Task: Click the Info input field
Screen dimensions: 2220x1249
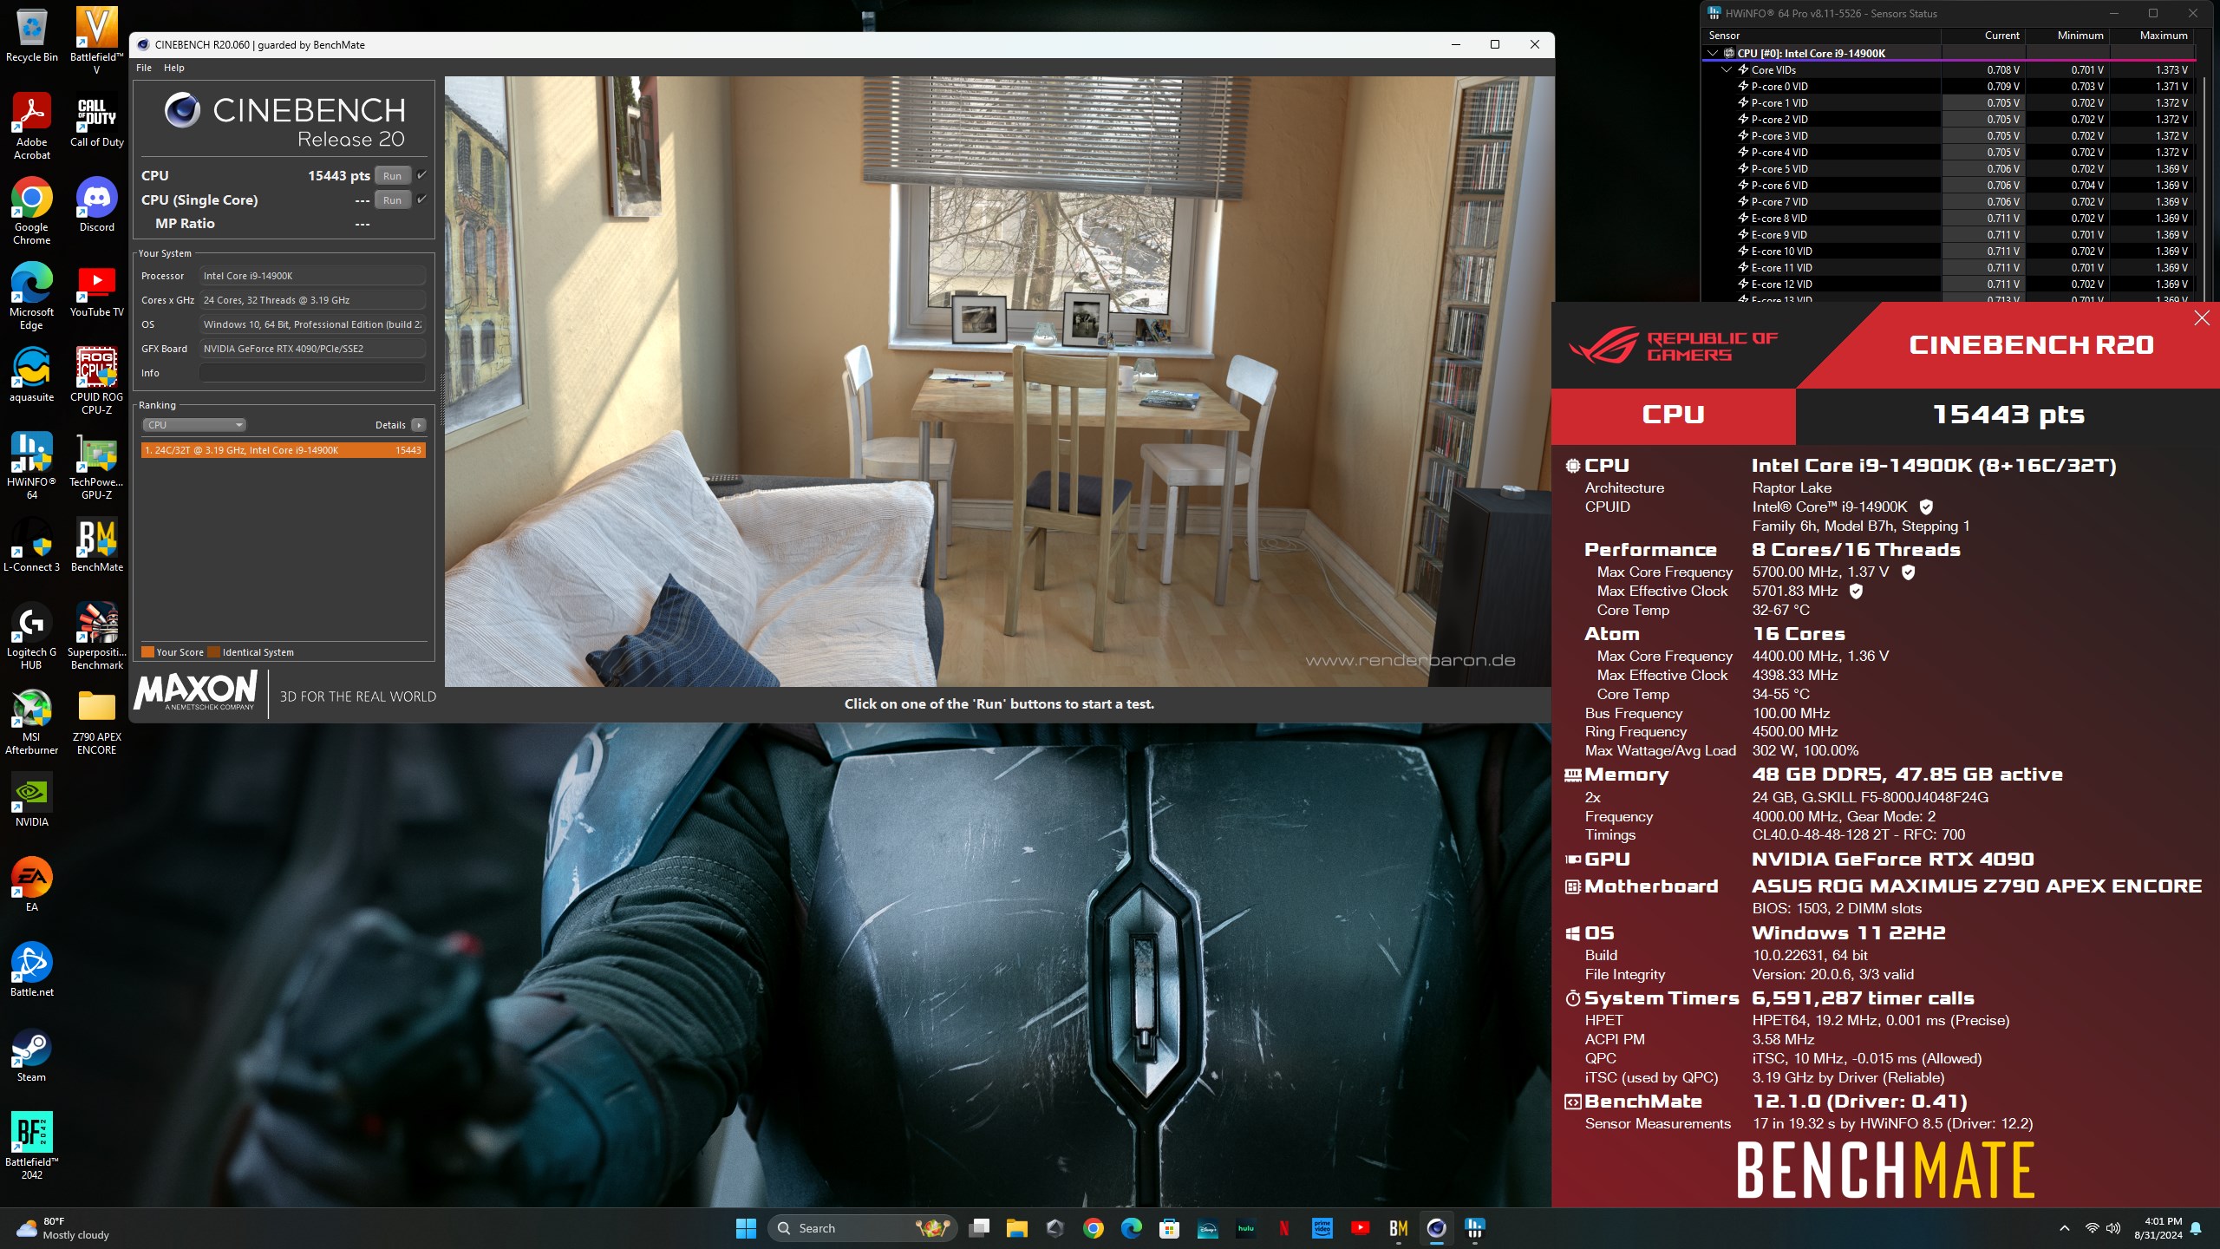Action: coord(312,373)
